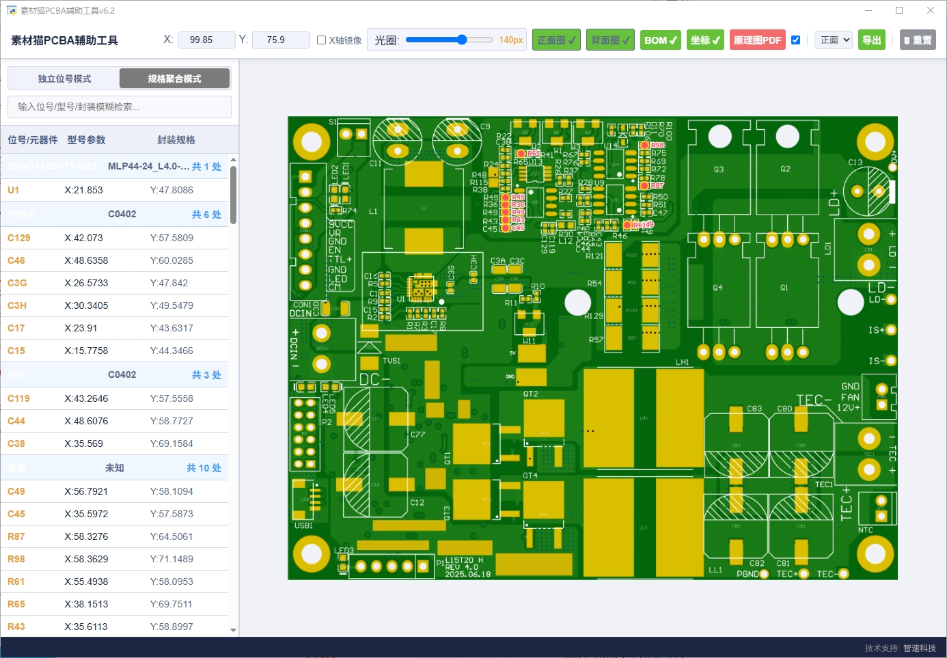
Task: Click the Q3 footprint on the PCB
Action: pos(719,168)
